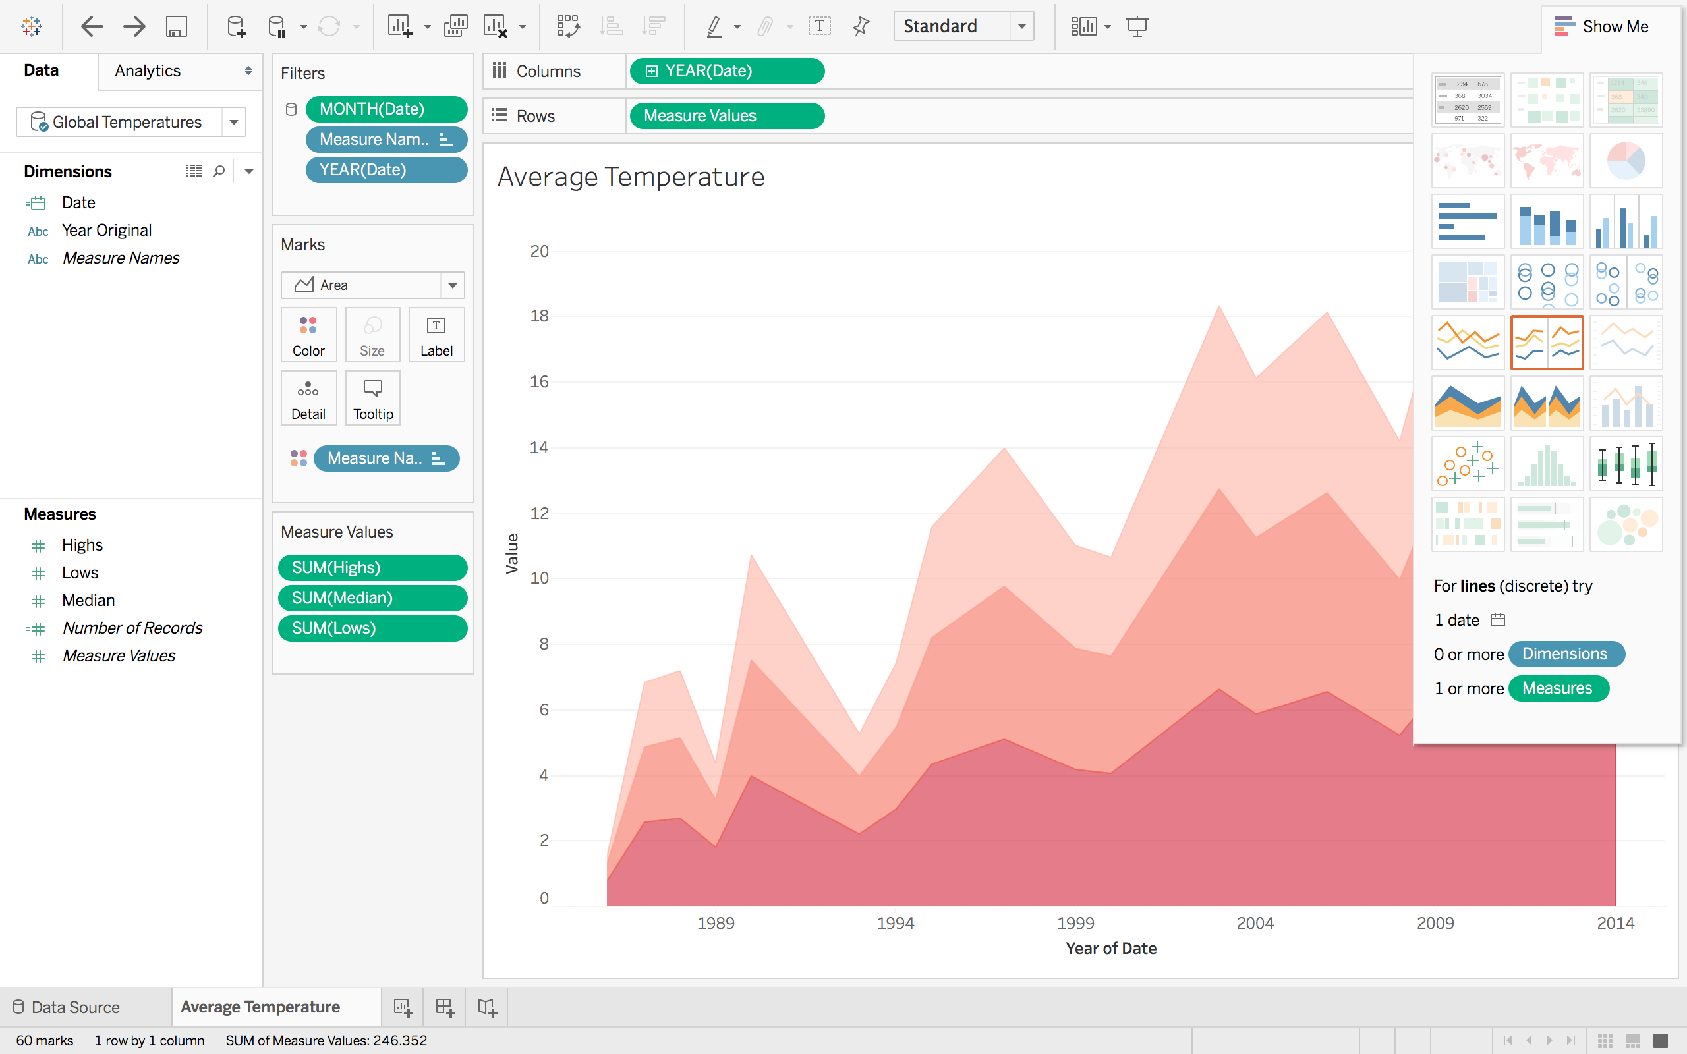This screenshot has width=1687, height=1054.
Task: Sort measure values descending
Action: pos(653,26)
